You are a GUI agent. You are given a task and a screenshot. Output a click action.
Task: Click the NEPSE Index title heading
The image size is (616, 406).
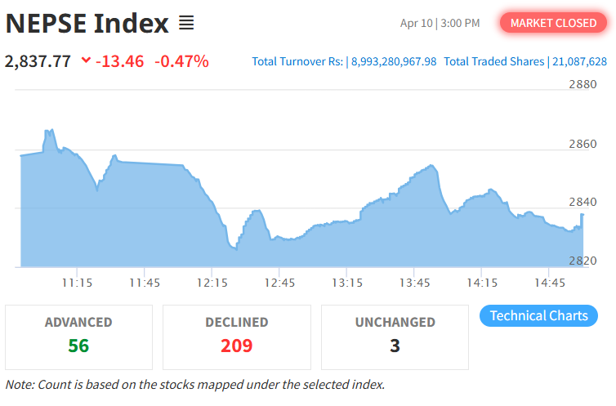point(87,24)
